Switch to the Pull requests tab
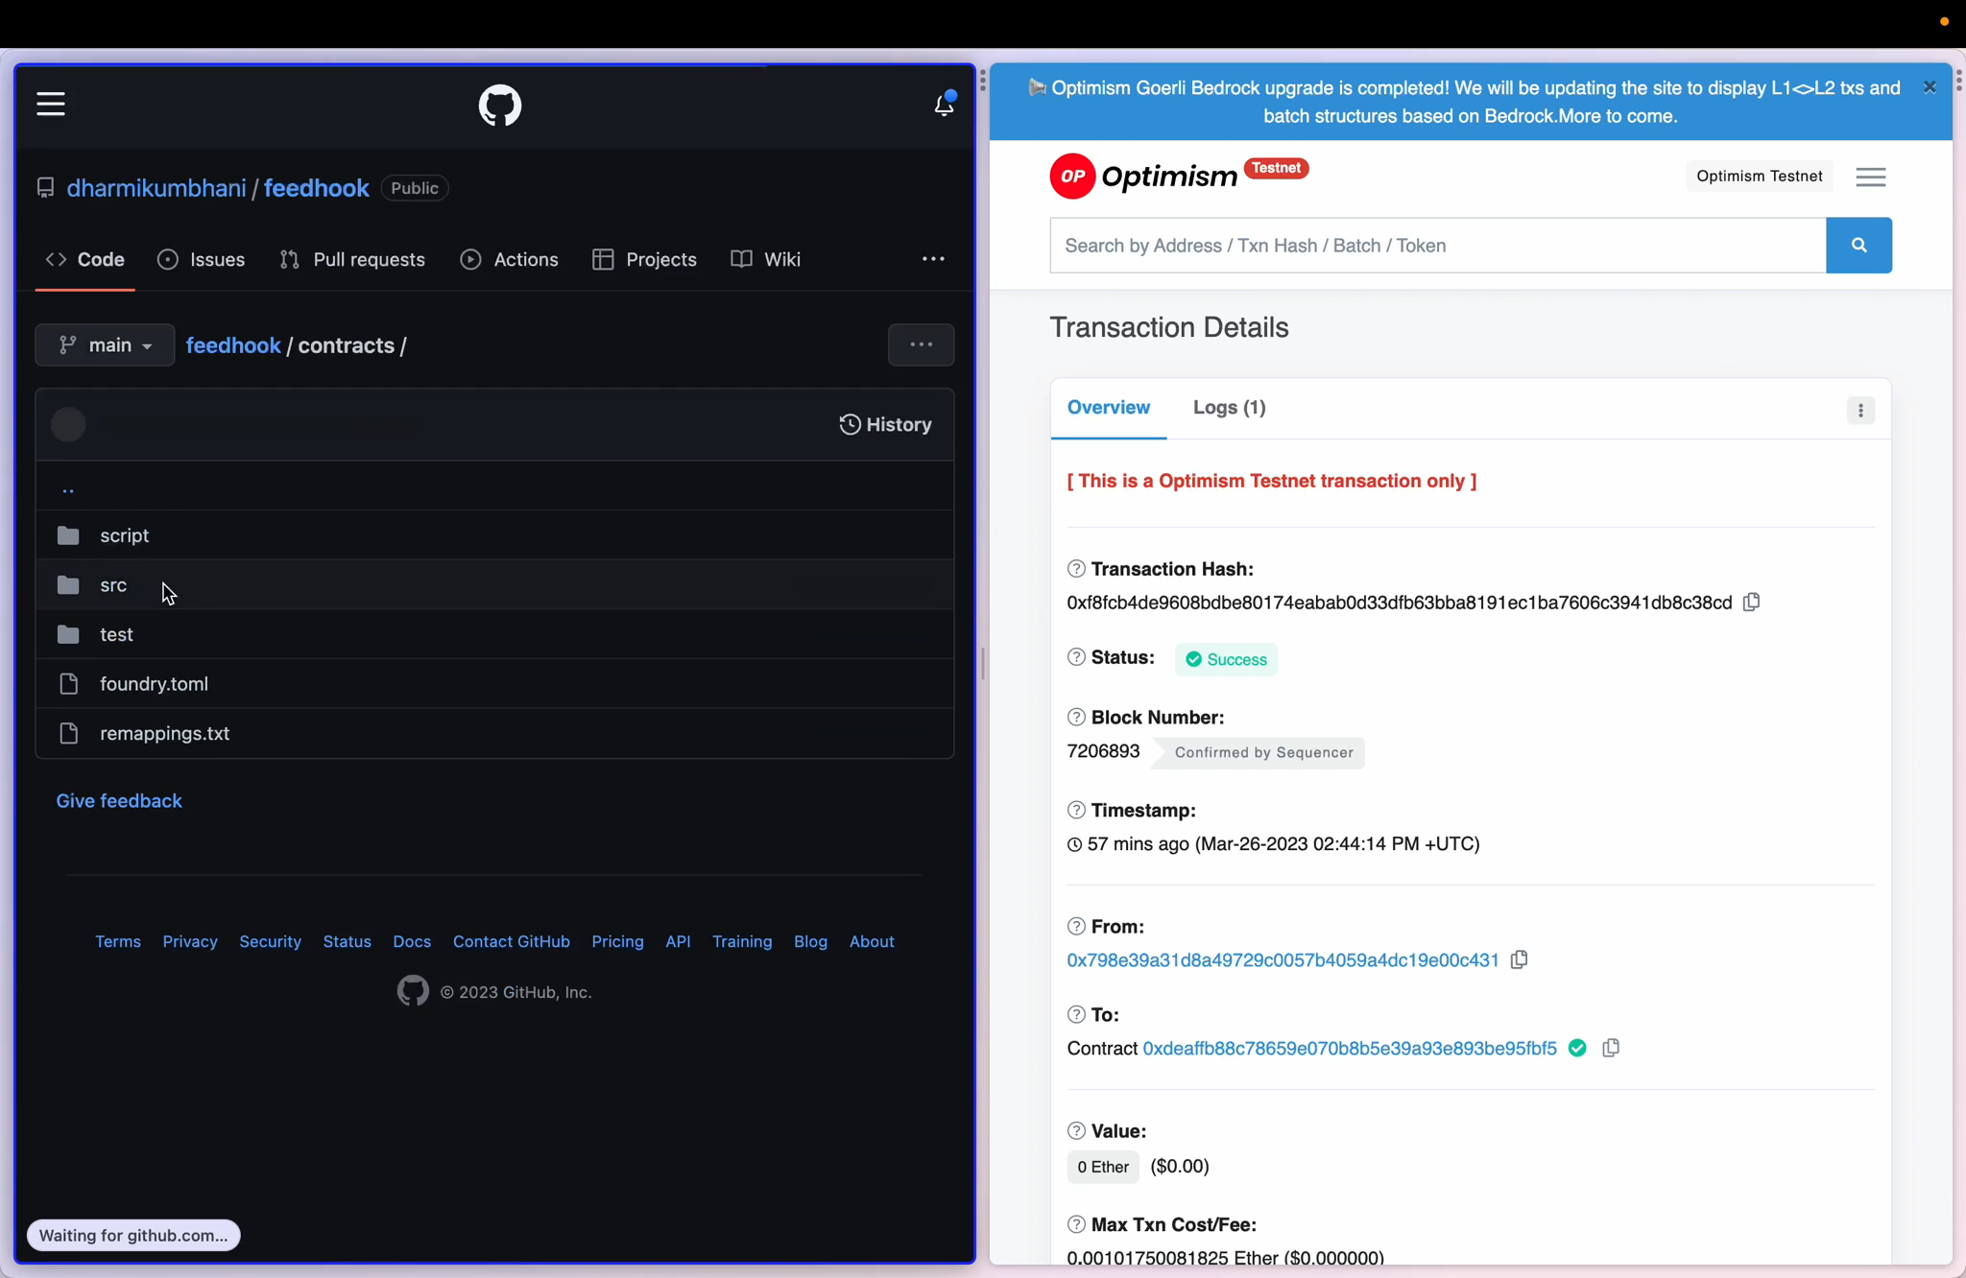The image size is (1966, 1278). (x=352, y=259)
